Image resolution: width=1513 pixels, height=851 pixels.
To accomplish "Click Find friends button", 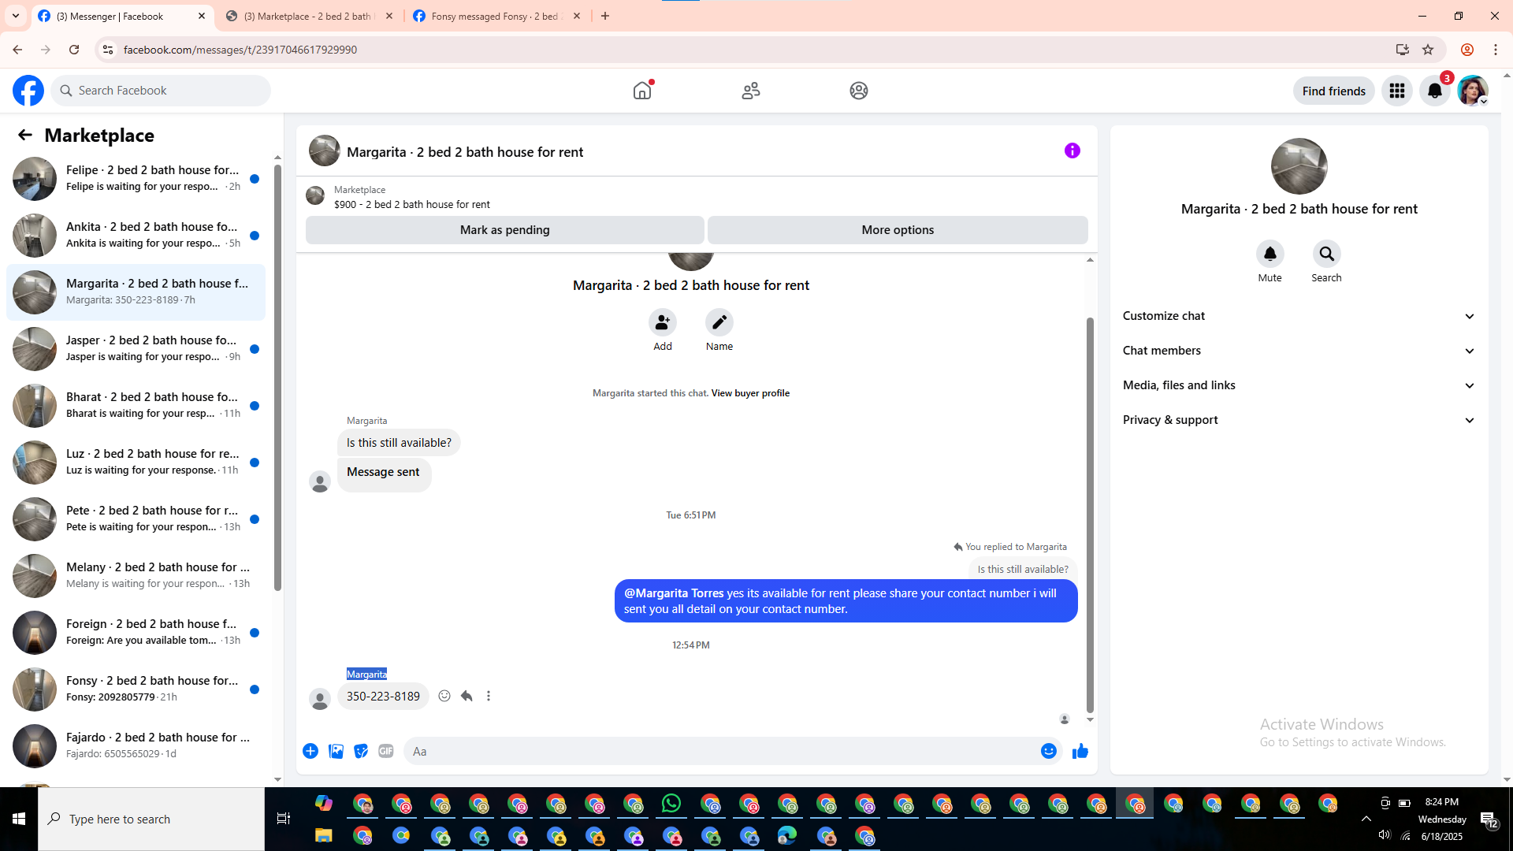I will click(x=1334, y=91).
